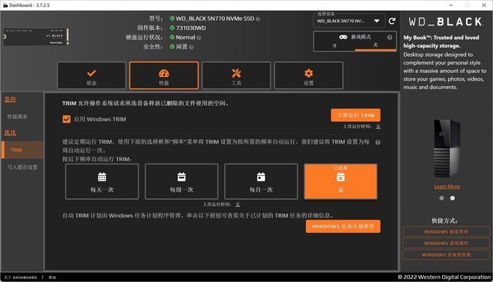Viewport: 493px width, 282px height.
Task: Select 写入缓存设置 in sidebar
Action: coord(22,168)
